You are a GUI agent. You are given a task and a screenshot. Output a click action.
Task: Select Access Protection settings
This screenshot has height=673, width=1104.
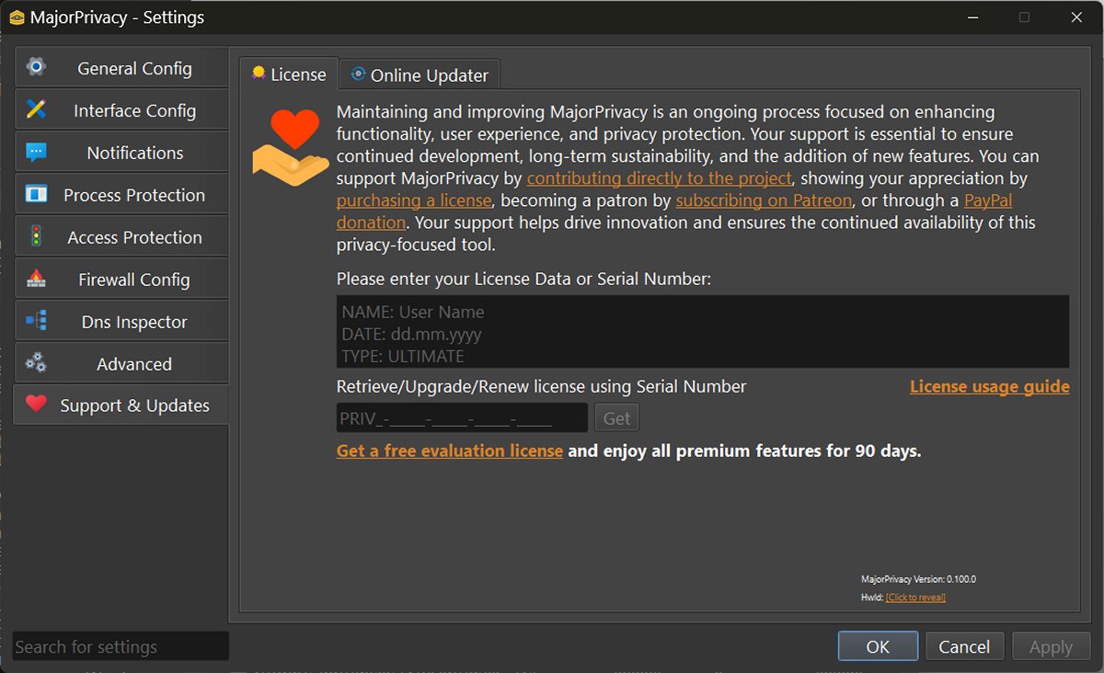(121, 237)
